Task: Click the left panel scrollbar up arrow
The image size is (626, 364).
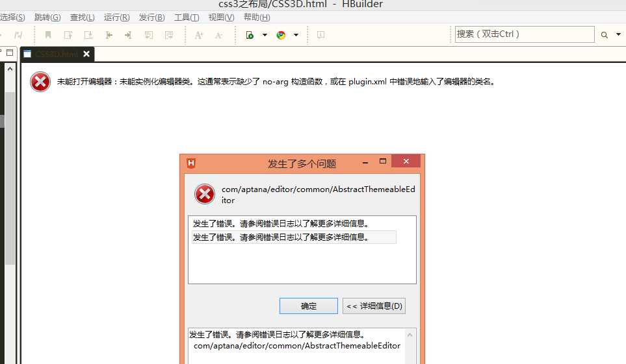Action: [x=10, y=69]
